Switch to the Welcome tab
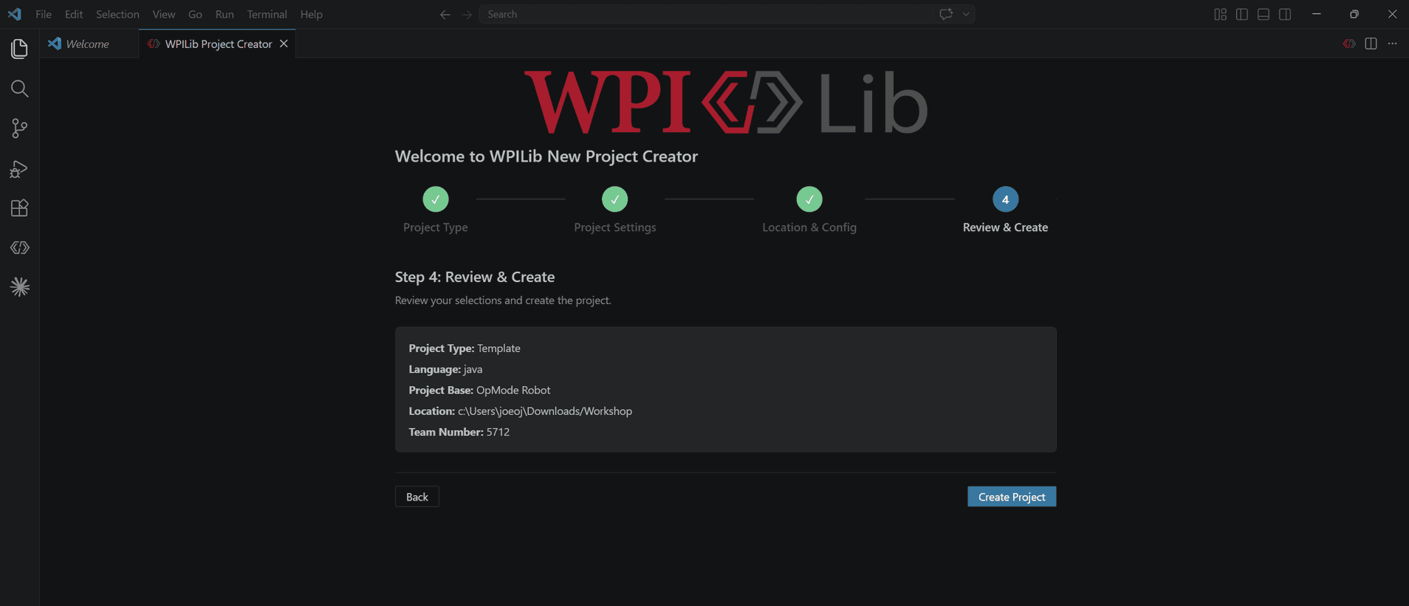Screen dimensions: 1409x606 point(89,44)
